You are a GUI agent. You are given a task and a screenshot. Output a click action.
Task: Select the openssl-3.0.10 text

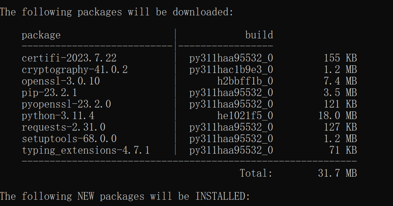tap(61, 81)
